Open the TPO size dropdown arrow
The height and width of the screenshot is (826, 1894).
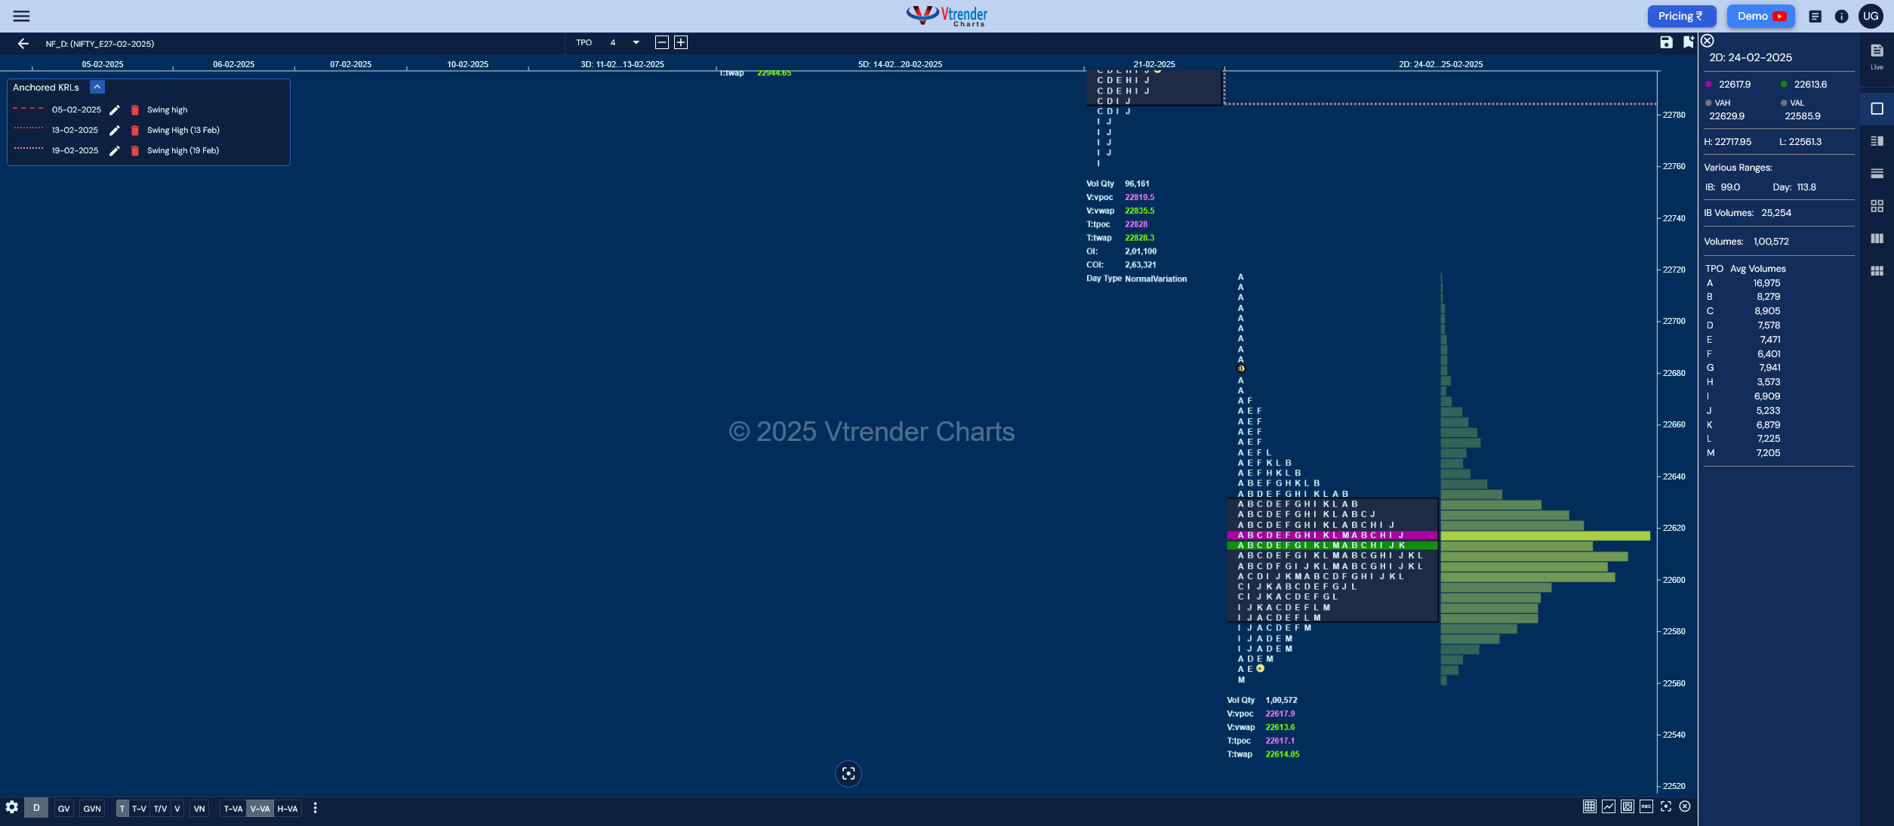tap(636, 42)
